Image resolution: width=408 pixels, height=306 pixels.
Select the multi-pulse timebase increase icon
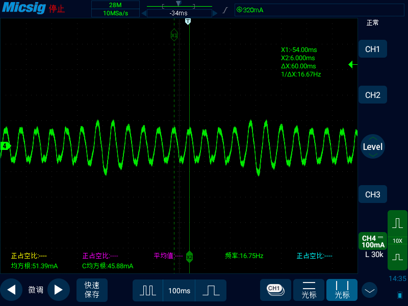[148, 290]
